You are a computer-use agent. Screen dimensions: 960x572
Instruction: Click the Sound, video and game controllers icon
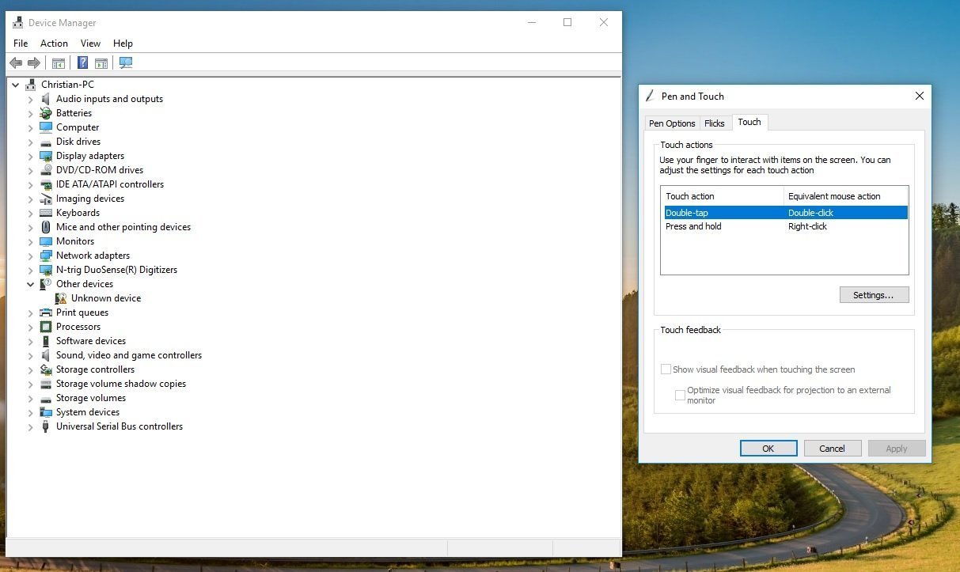(x=46, y=355)
